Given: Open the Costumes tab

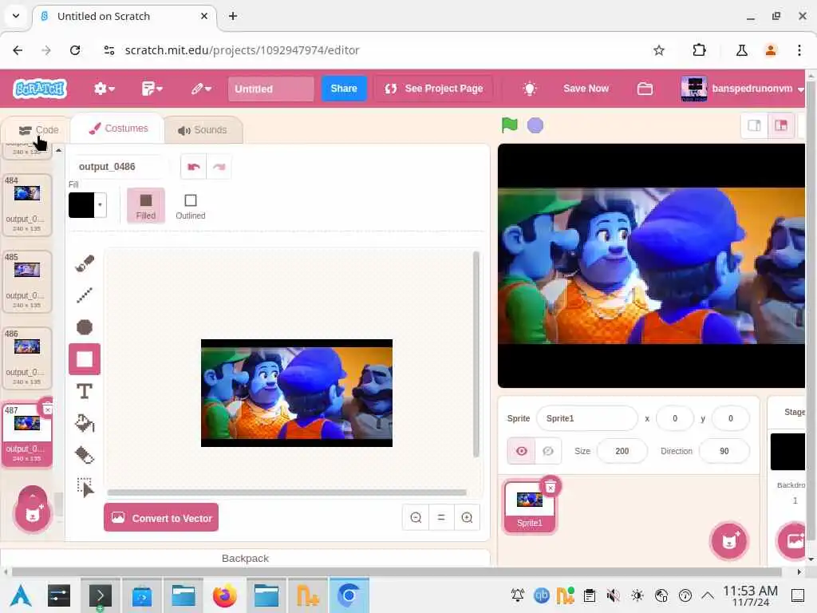Looking at the screenshot, I should coord(118,129).
